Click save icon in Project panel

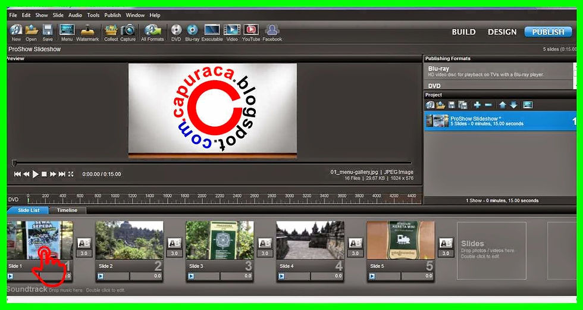click(452, 105)
